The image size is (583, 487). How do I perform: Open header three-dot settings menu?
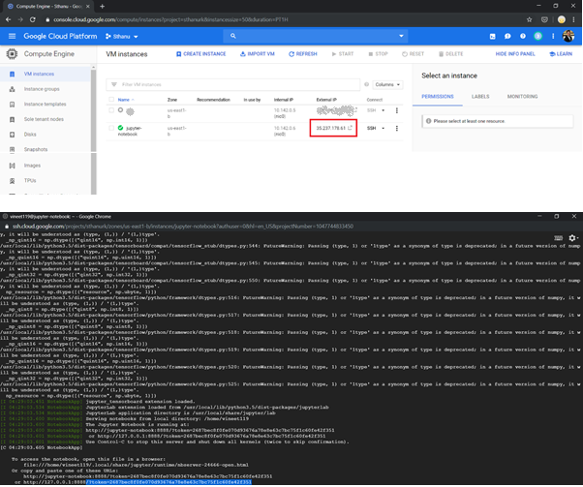click(x=553, y=36)
